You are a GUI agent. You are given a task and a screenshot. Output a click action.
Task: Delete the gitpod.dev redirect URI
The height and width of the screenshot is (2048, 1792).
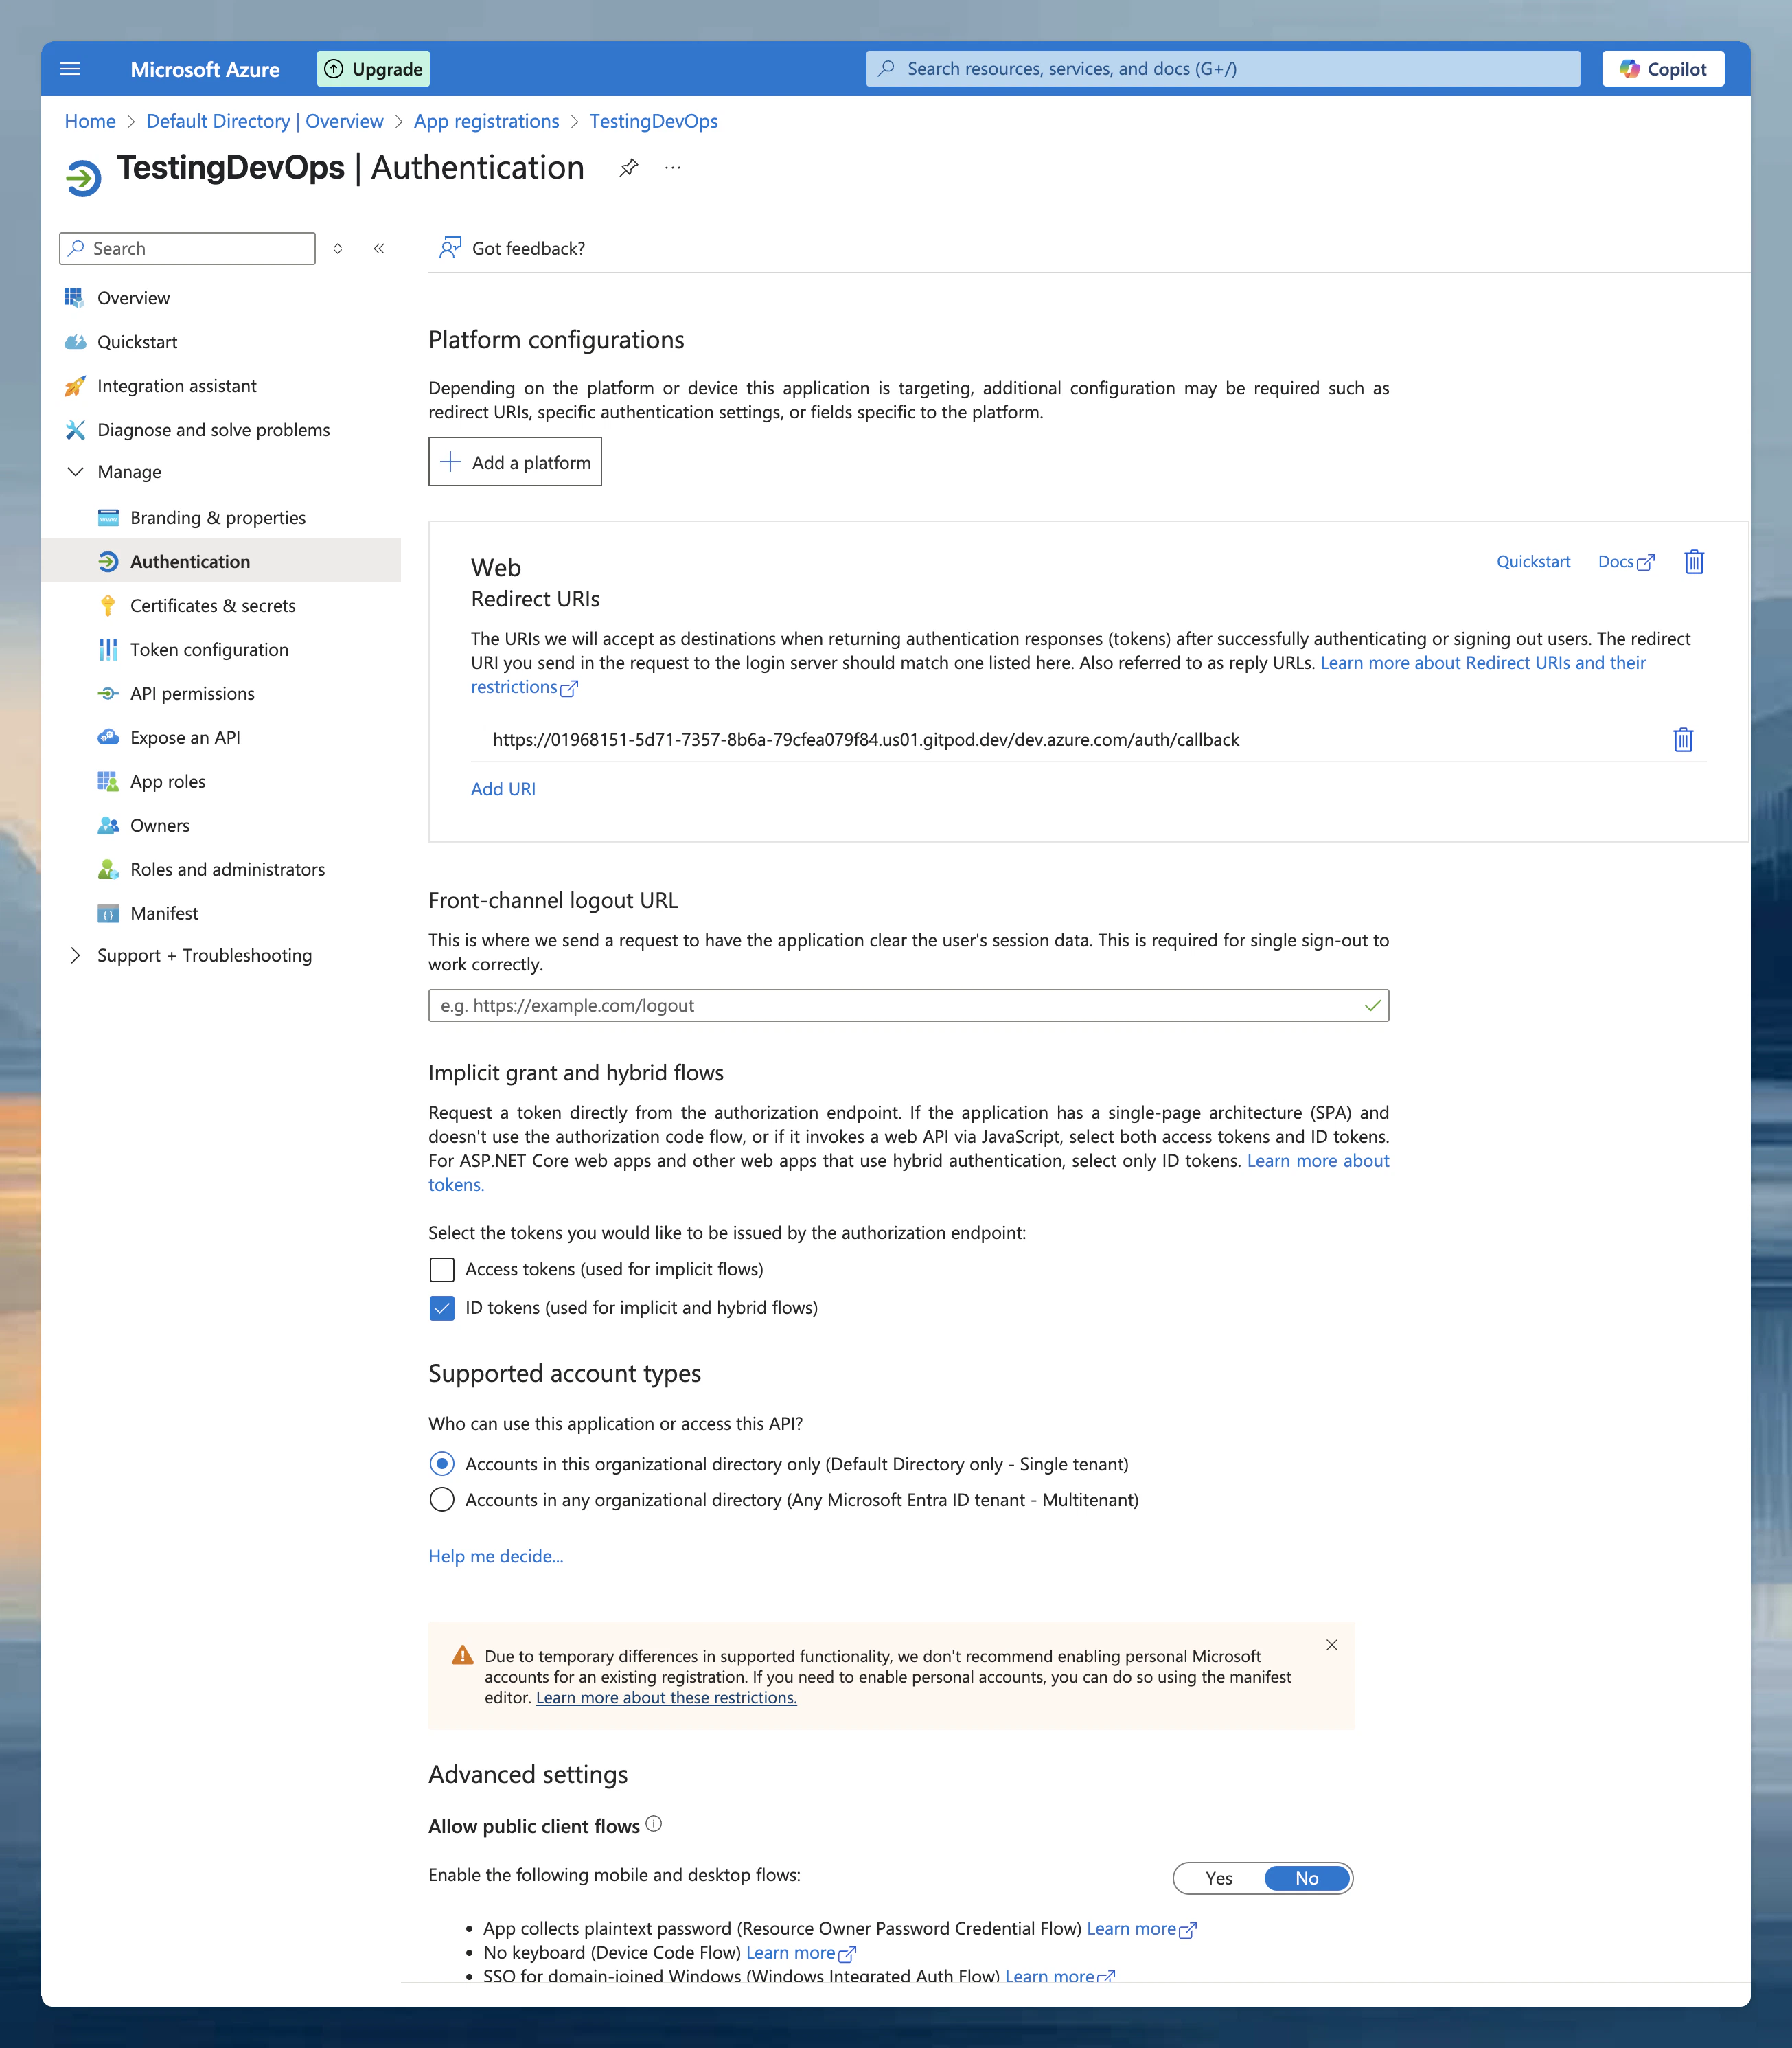point(1682,740)
